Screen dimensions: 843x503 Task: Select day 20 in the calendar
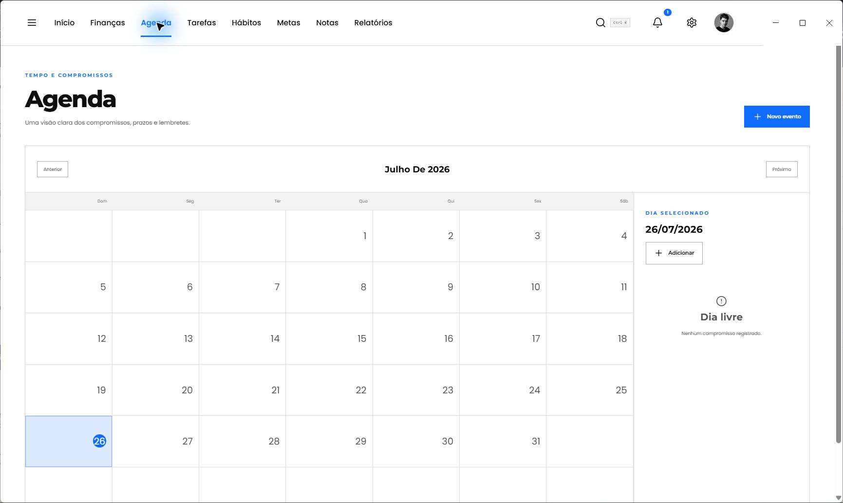pyautogui.click(x=155, y=390)
